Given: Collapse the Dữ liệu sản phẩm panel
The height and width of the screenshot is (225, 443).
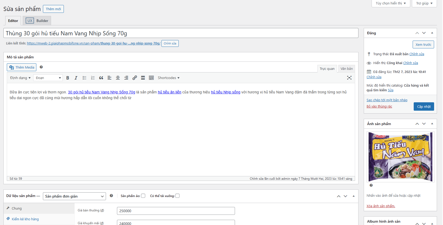Looking at the screenshot, I should [x=354, y=196].
